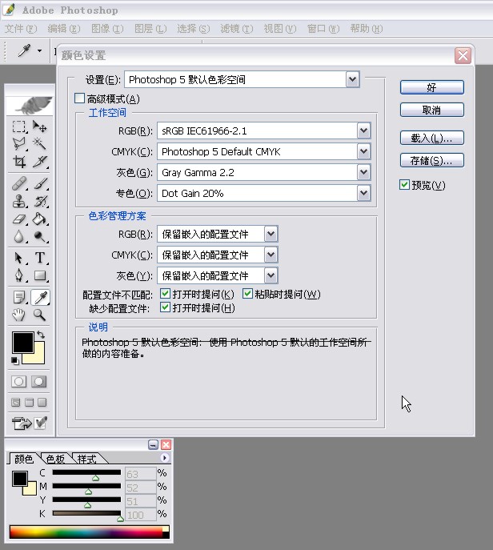Open the Color palette flyout menu
This screenshot has width=493, height=550.
tap(164, 458)
